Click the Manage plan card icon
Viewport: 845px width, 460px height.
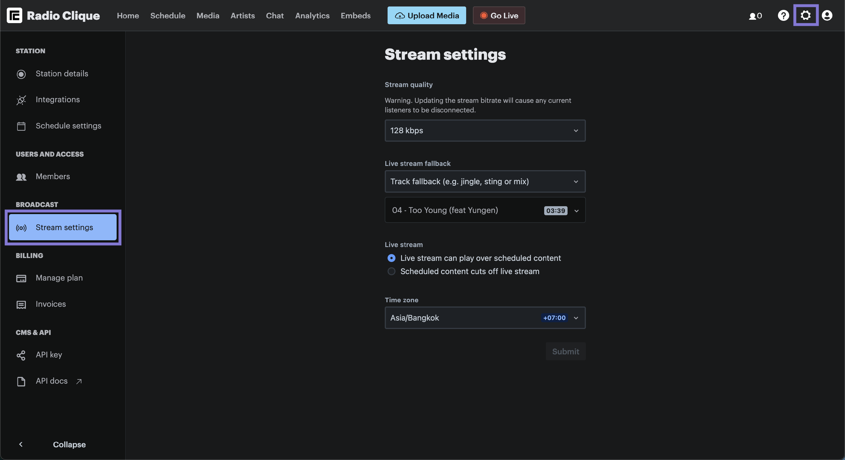[21, 279]
